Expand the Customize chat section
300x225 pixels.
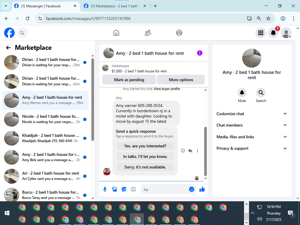click(x=252, y=114)
